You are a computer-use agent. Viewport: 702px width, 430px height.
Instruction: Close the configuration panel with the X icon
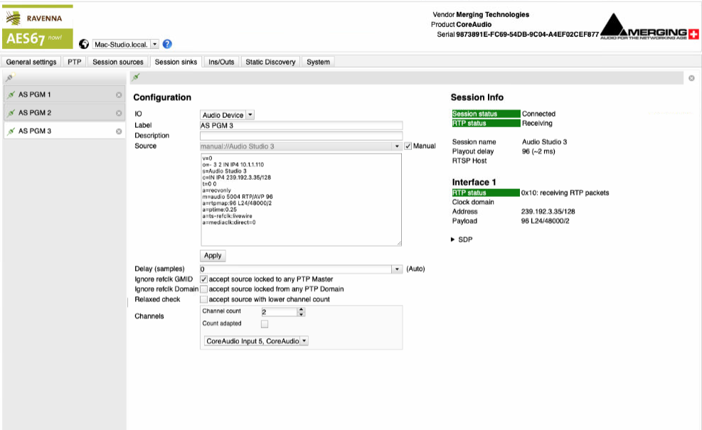pyautogui.click(x=691, y=78)
